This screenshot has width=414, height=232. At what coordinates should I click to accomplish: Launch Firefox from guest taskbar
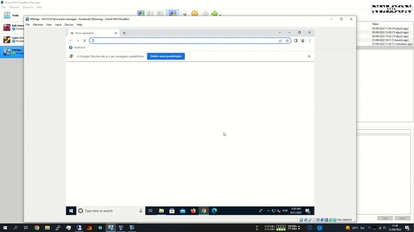point(193,211)
